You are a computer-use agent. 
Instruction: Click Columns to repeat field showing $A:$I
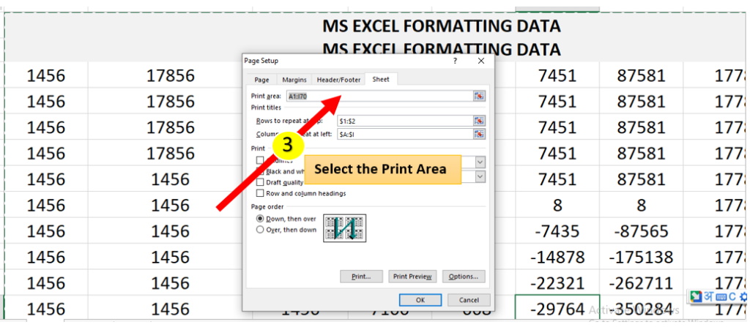tap(406, 135)
